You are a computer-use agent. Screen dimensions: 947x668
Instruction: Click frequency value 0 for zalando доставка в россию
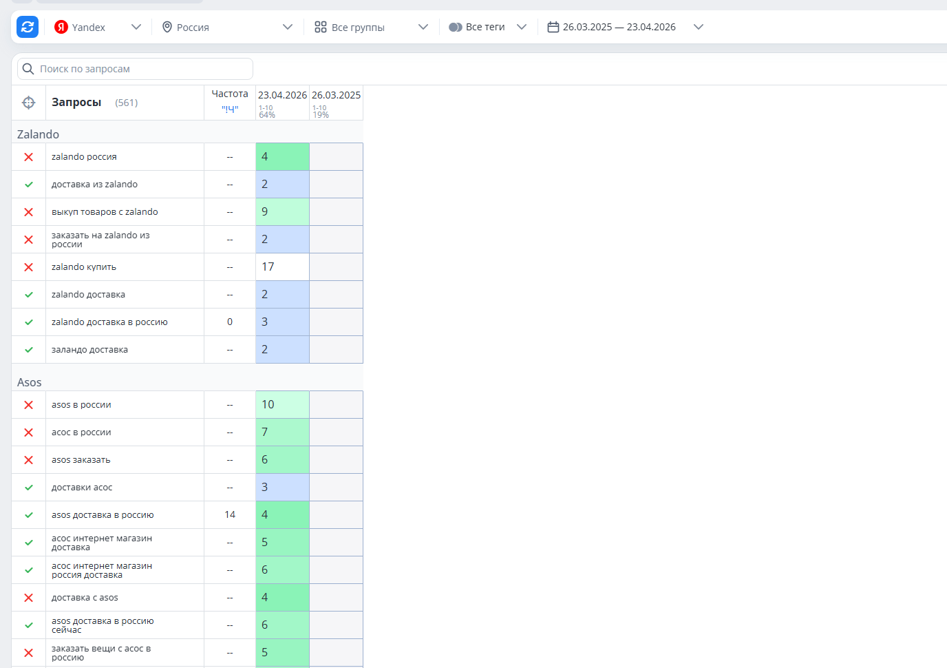(230, 322)
